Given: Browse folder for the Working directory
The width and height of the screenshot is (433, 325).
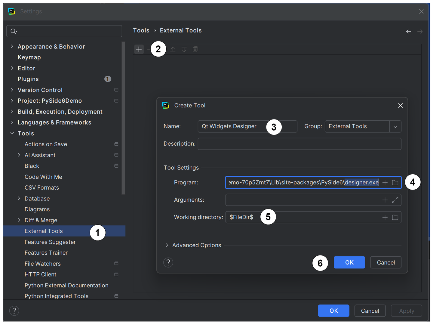Looking at the screenshot, I should (x=395, y=217).
